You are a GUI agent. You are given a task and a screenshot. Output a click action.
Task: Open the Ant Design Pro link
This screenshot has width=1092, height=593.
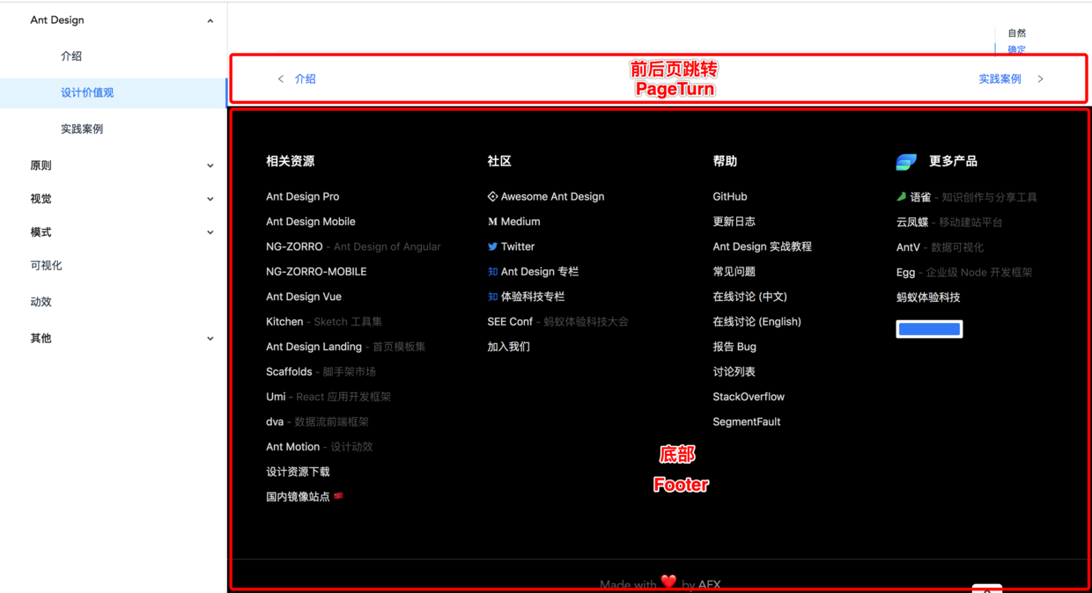(x=303, y=196)
